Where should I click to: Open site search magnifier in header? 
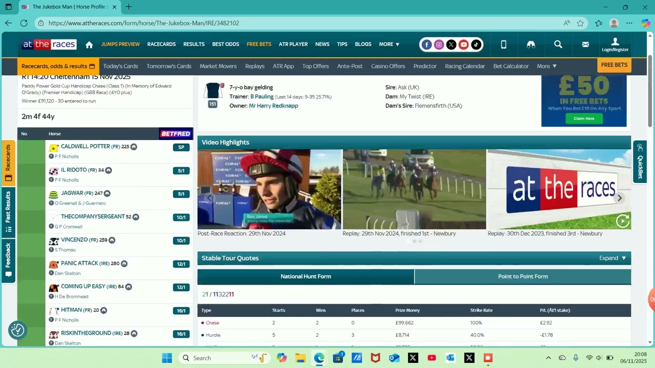tap(558, 44)
